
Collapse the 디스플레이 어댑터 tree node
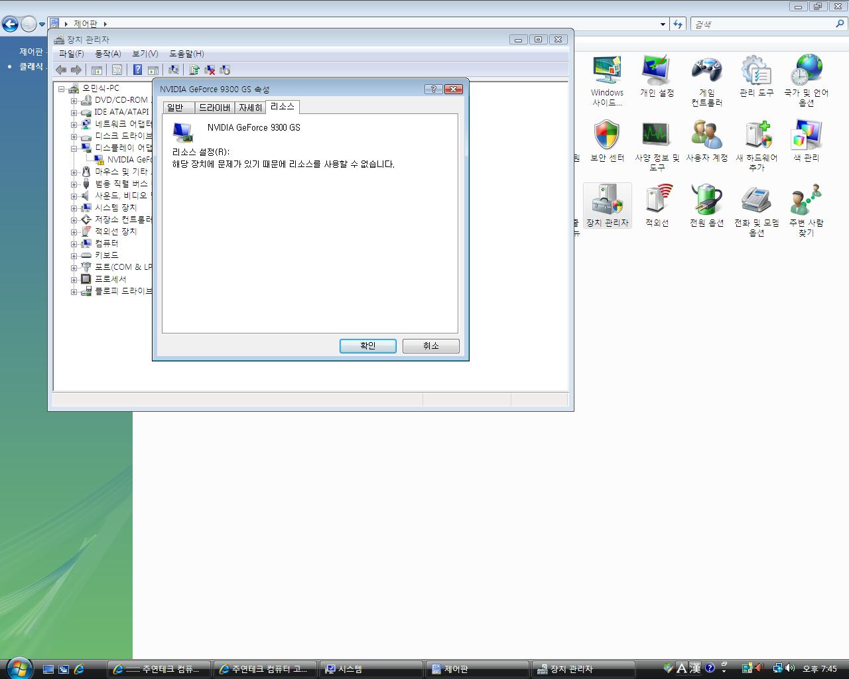(74, 148)
